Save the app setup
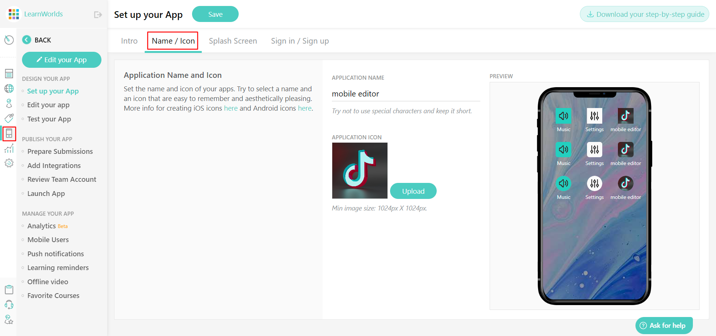The image size is (716, 336). [215, 14]
